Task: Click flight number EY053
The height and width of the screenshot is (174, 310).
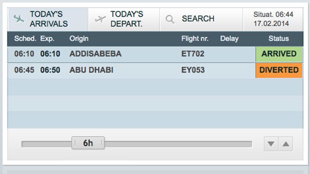Action: click(193, 70)
